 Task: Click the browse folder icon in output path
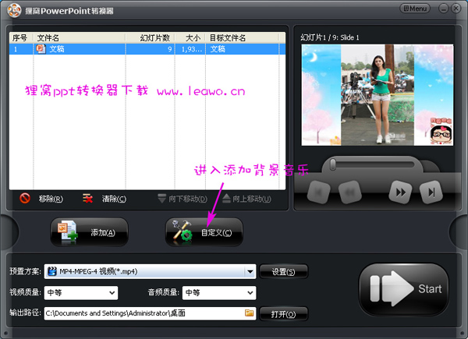pyautogui.click(x=250, y=313)
